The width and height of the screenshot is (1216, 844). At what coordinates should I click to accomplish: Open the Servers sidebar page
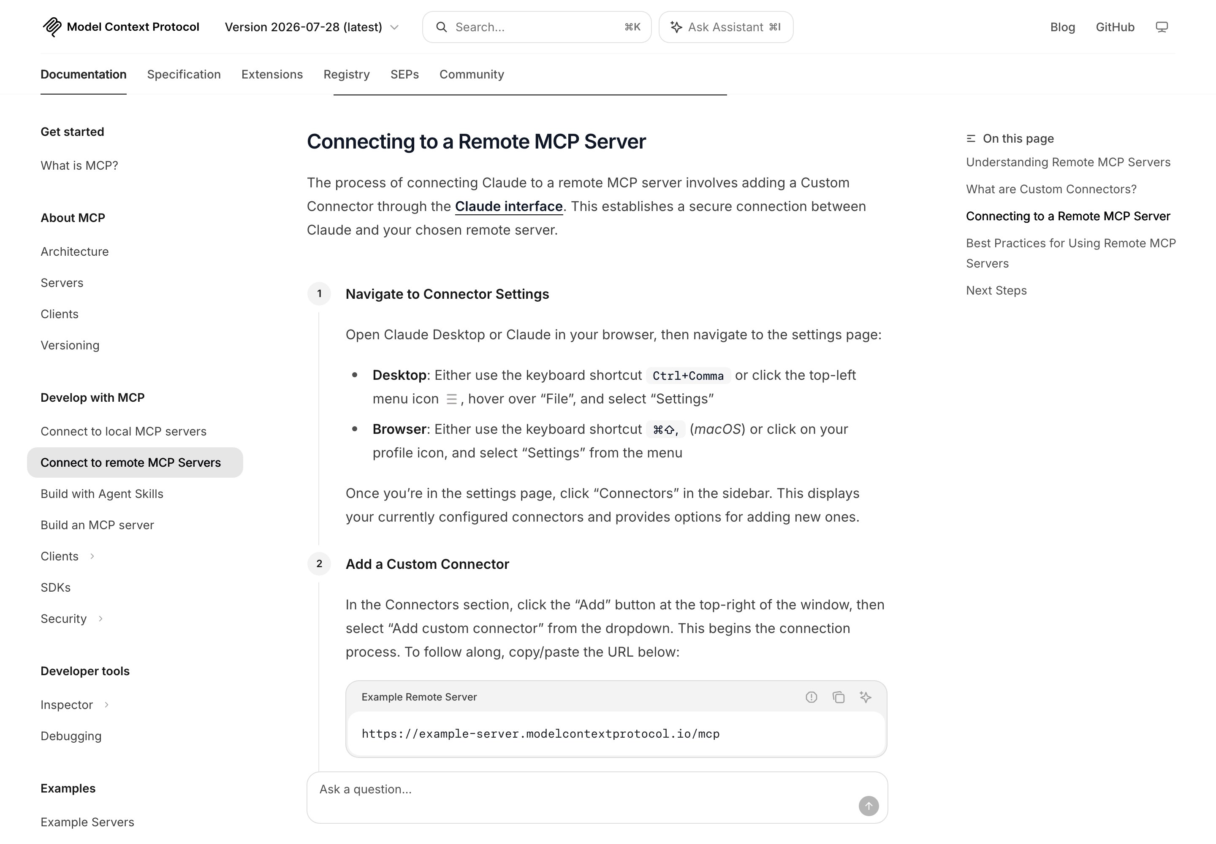[x=62, y=282]
